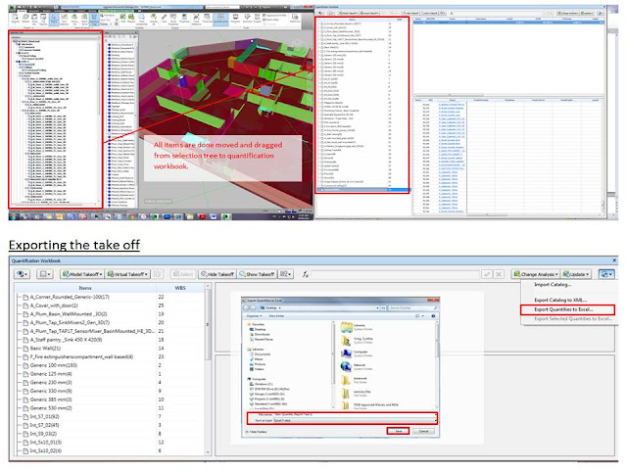Close the Quantification Workbook panel
The width and height of the screenshot is (627, 470).
click(x=614, y=260)
